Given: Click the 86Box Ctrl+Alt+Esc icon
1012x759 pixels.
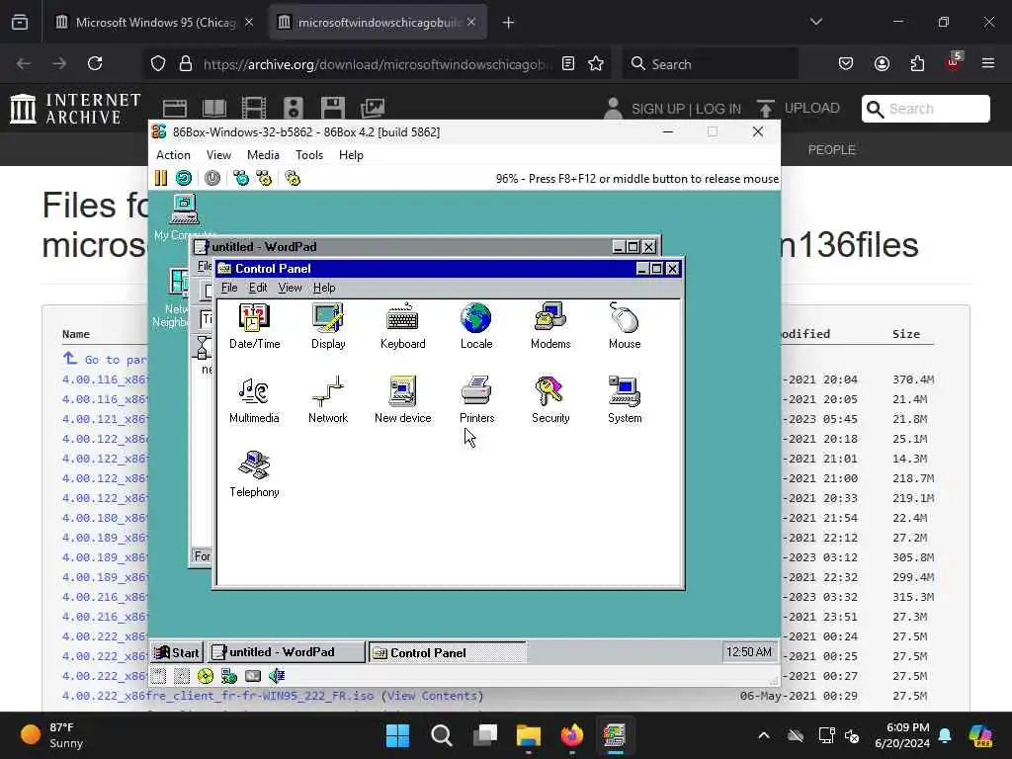Looking at the screenshot, I should click(x=264, y=178).
